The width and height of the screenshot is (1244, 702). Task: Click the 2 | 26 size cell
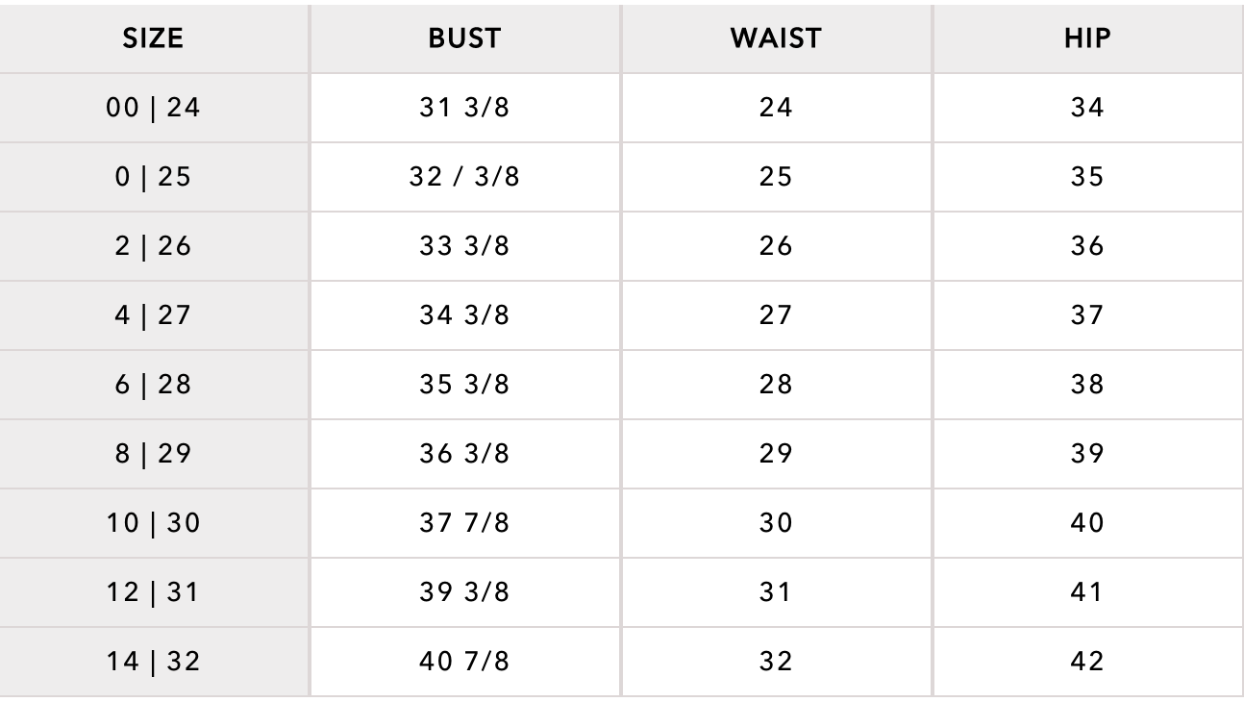tap(154, 246)
